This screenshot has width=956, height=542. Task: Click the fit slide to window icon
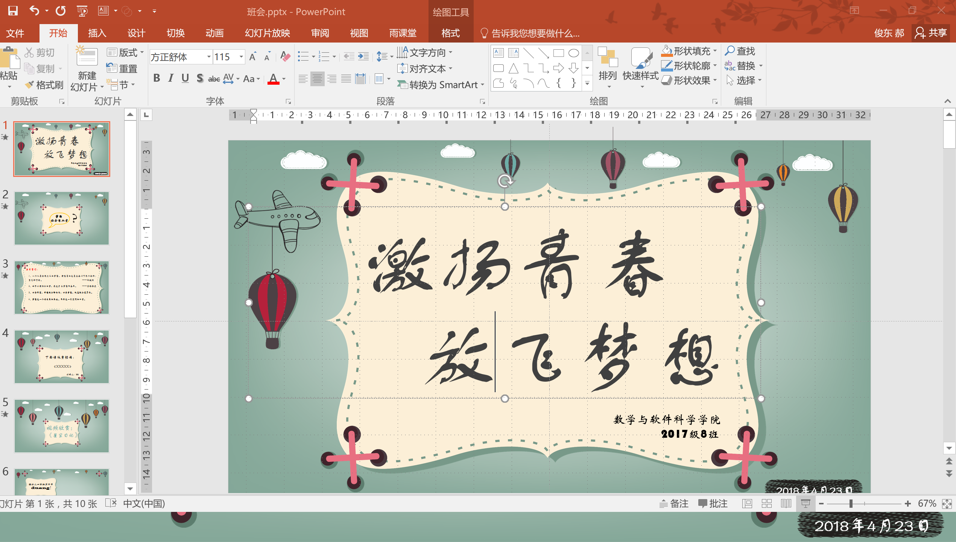coord(947,504)
